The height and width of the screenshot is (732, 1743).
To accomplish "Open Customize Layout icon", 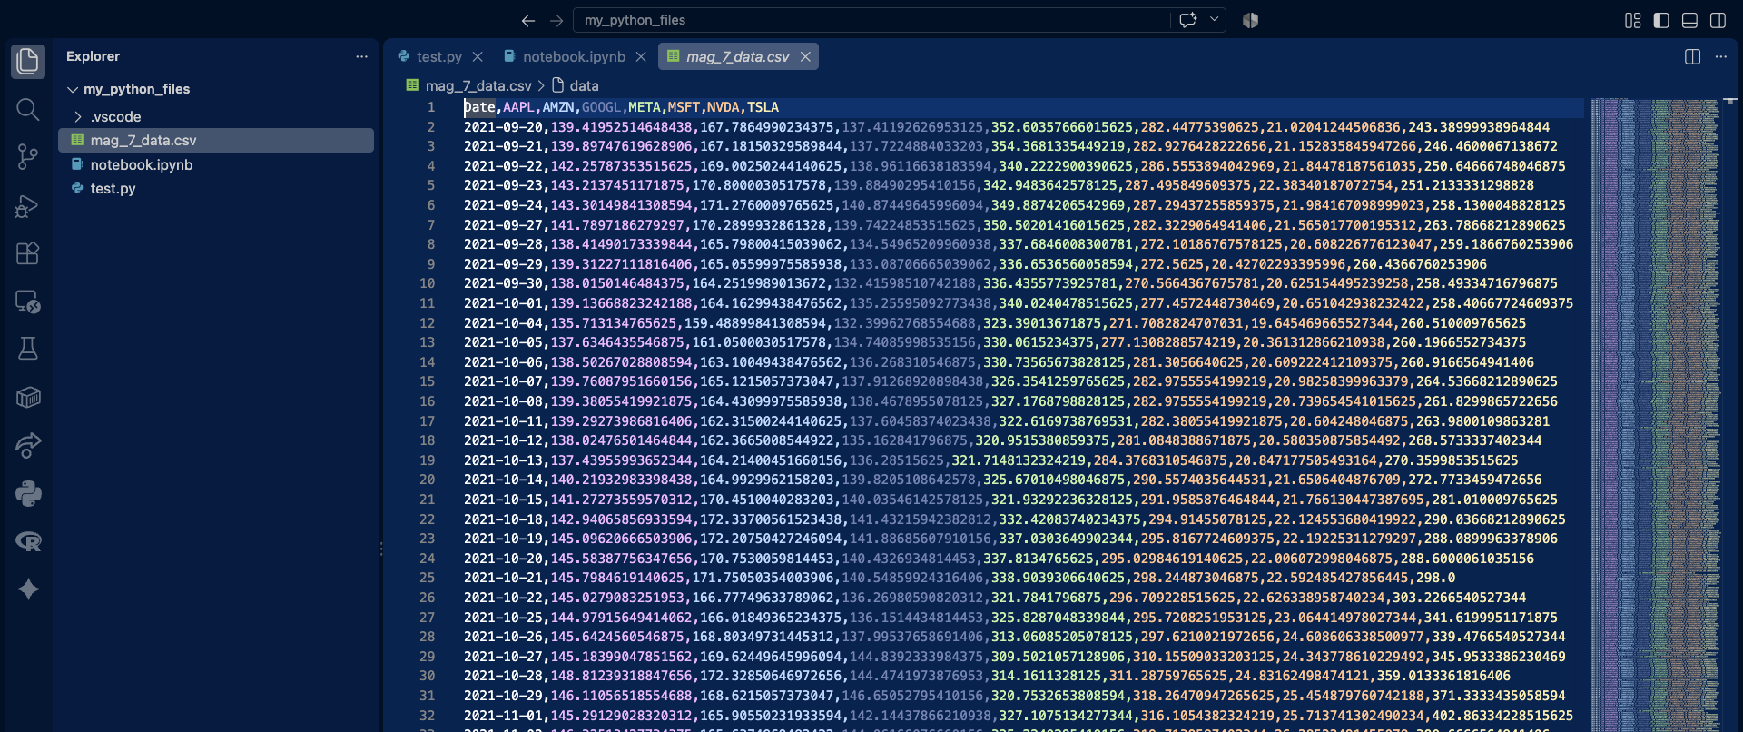I will (1632, 20).
